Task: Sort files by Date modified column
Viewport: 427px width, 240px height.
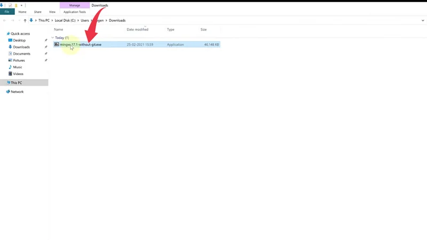Action: coord(137,29)
